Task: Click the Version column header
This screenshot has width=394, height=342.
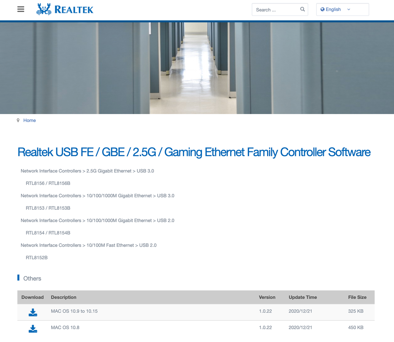Action: tap(267, 297)
